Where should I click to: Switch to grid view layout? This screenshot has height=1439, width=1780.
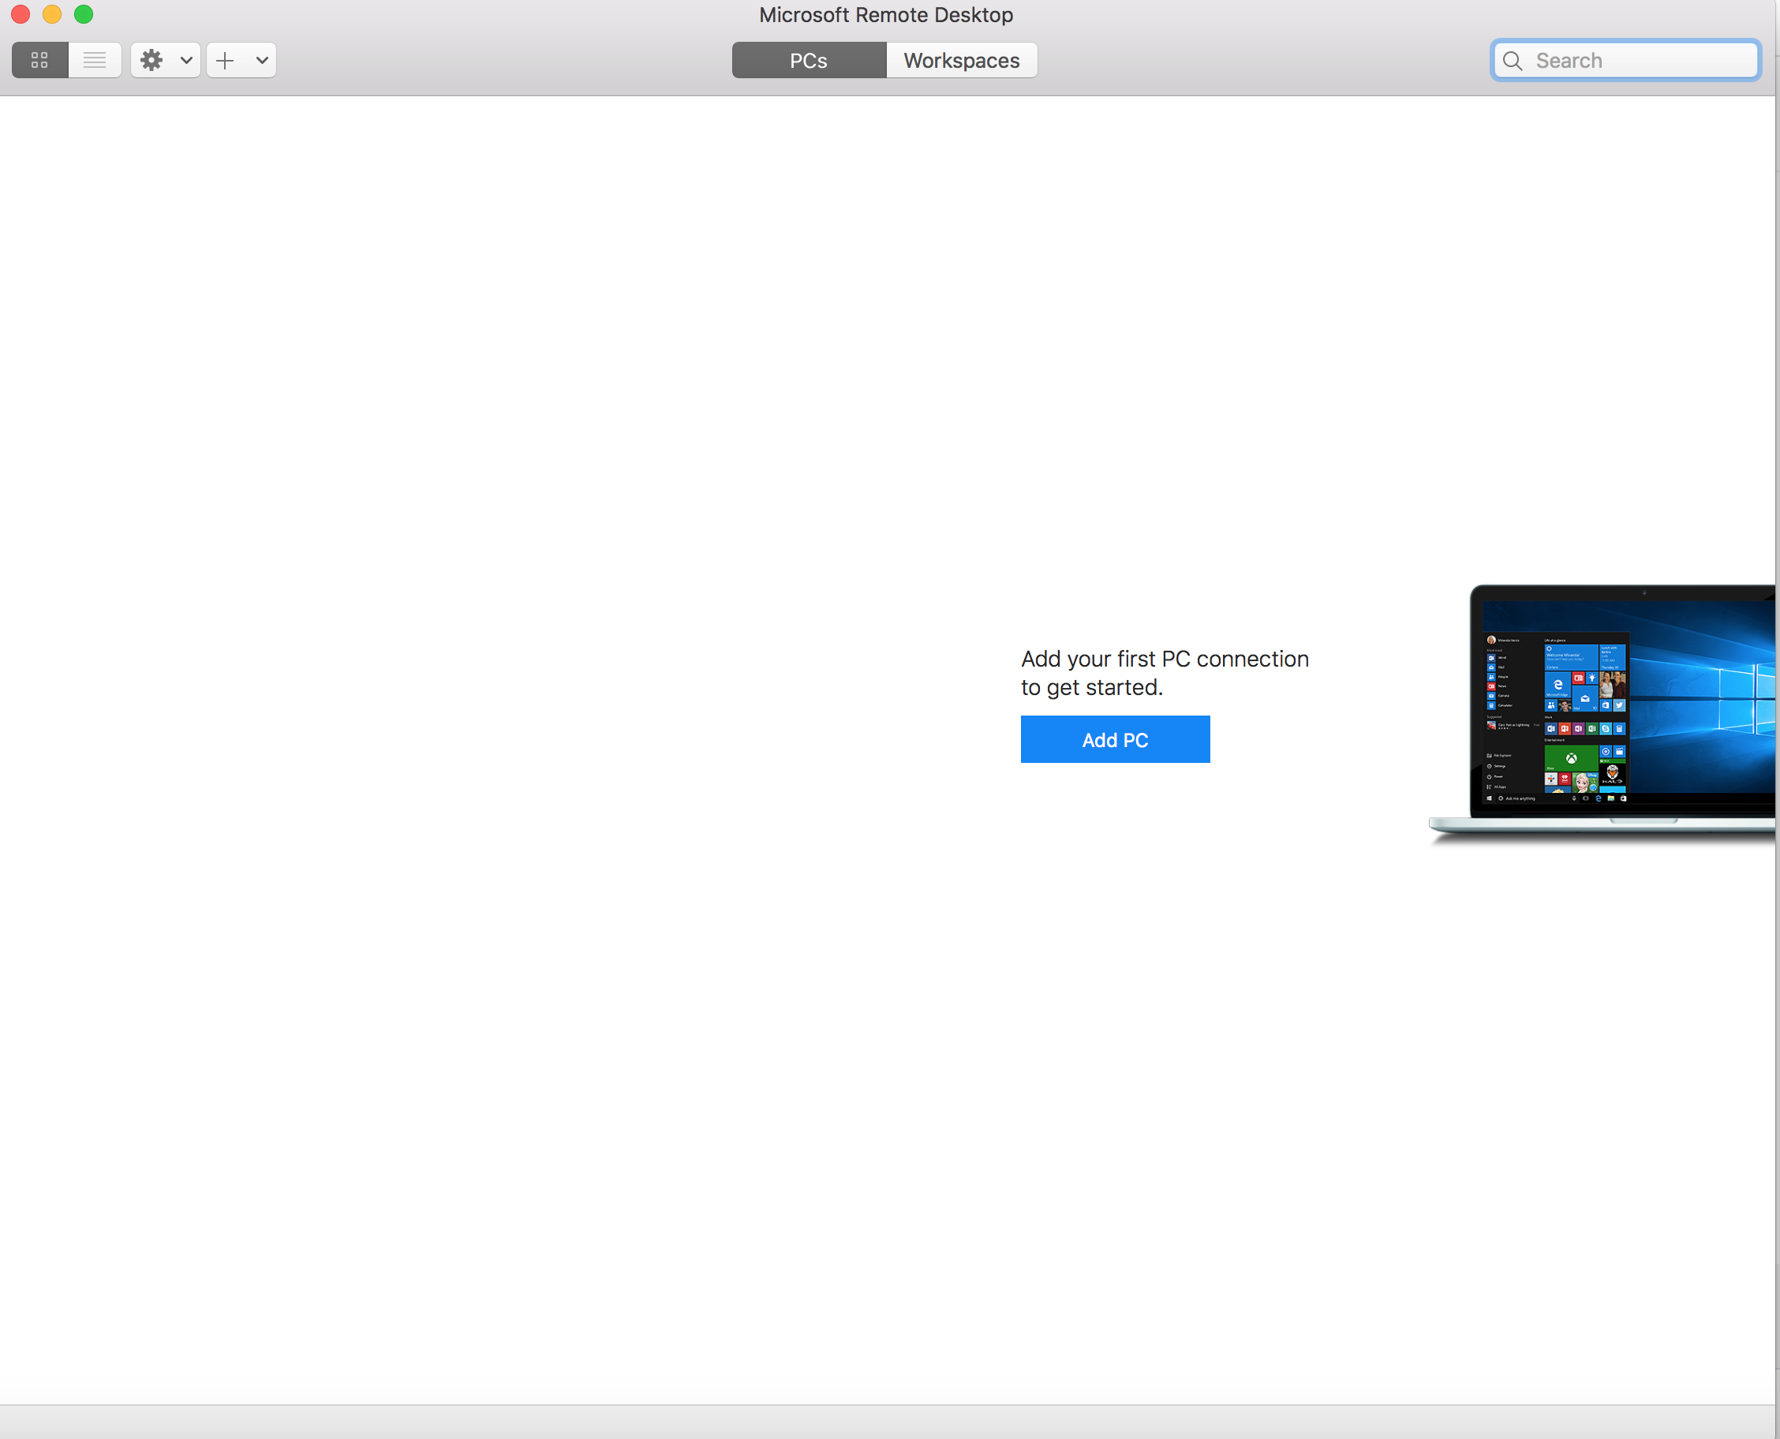pyautogui.click(x=39, y=61)
